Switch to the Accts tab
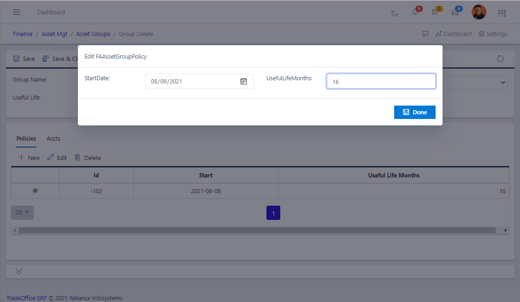Image resolution: width=520 pixels, height=302 pixels. pos(53,138)
